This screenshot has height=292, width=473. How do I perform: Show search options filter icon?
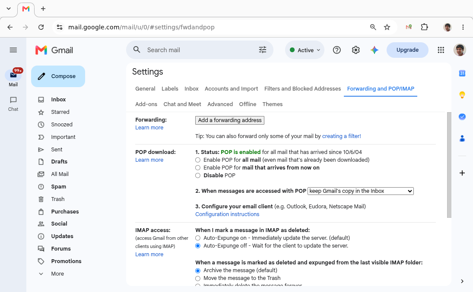tap(263, 50)
